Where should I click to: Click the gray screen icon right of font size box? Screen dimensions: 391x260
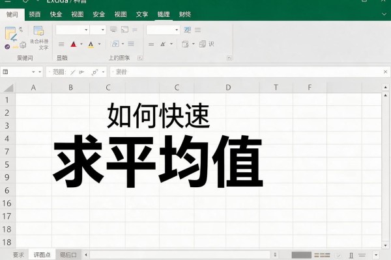[x=113, y=30]
